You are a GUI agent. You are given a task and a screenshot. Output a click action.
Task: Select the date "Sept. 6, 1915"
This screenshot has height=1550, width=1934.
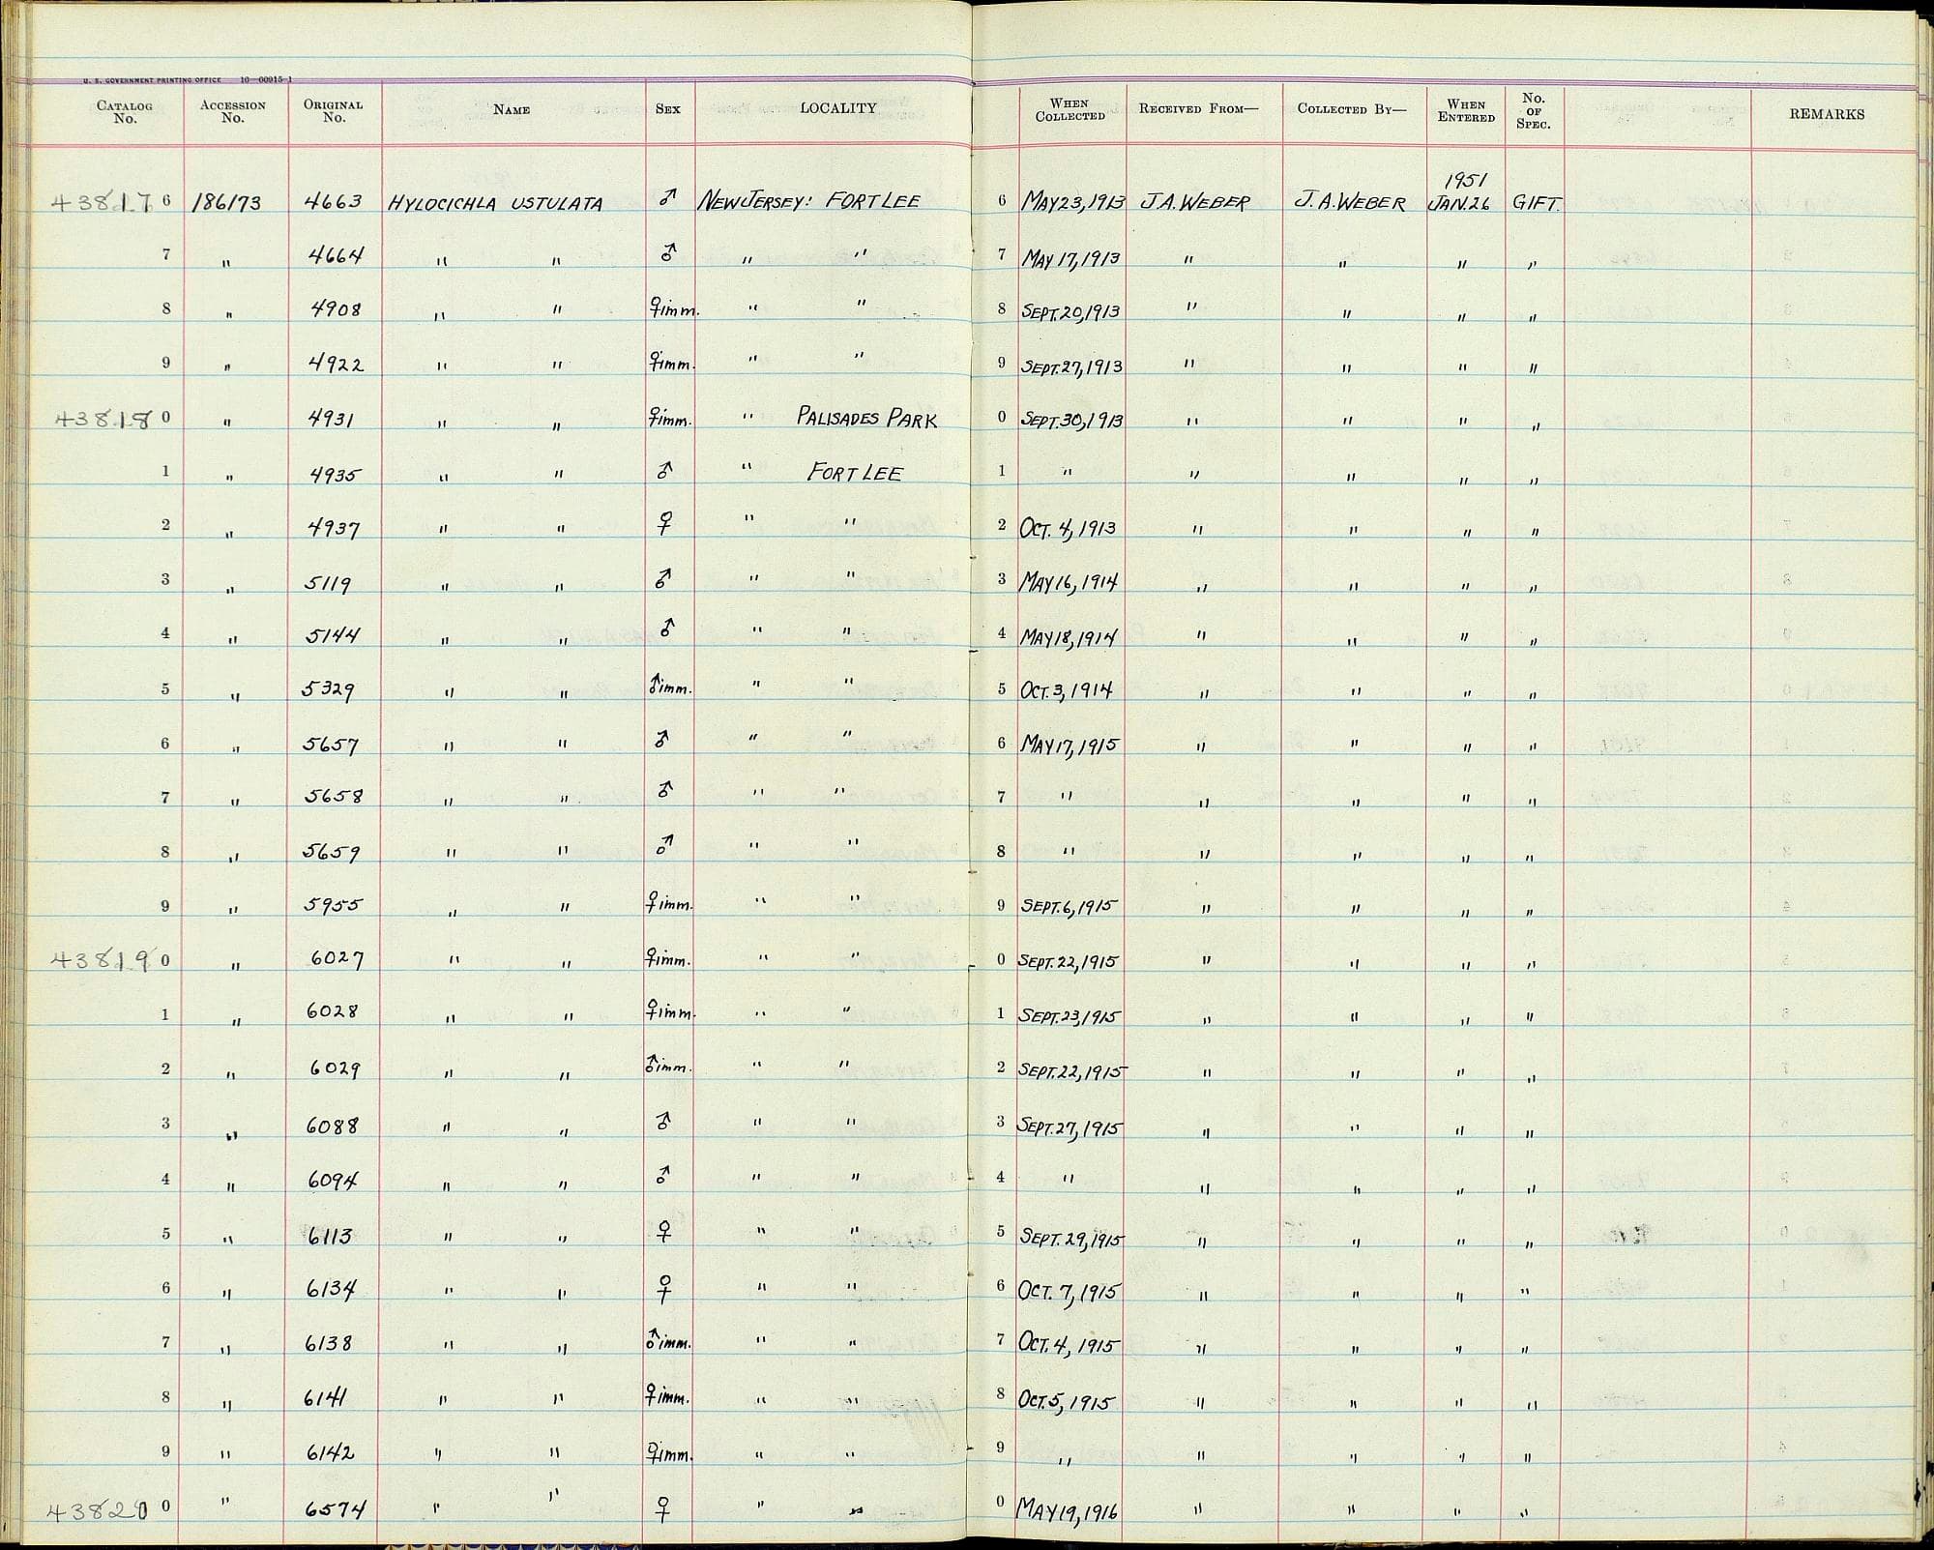pos(1070,906)
